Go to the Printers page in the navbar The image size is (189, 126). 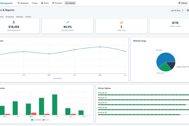[34, 3]
